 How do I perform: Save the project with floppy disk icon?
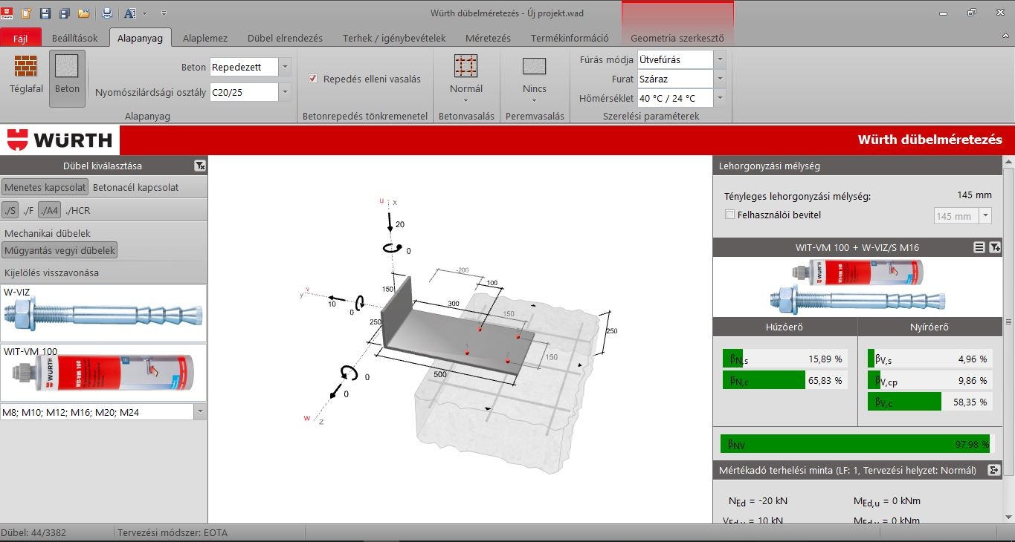45,13
